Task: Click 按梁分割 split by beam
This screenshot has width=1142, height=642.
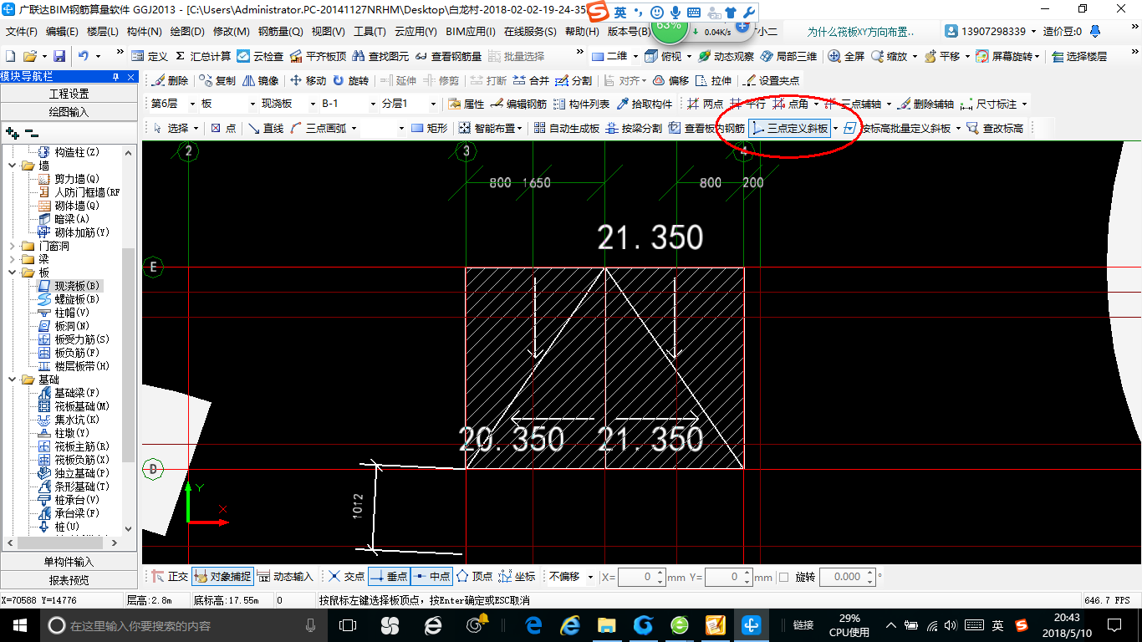Action: [633, 128]
